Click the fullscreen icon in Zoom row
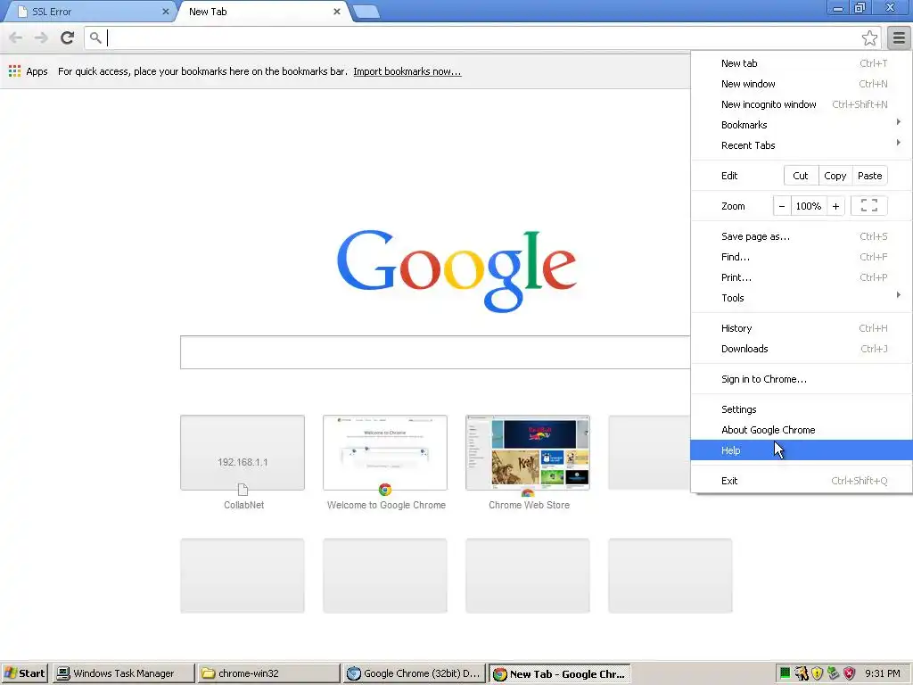This screenshot has width=913, height=685. pyautogui.click(x=868, y=206)
